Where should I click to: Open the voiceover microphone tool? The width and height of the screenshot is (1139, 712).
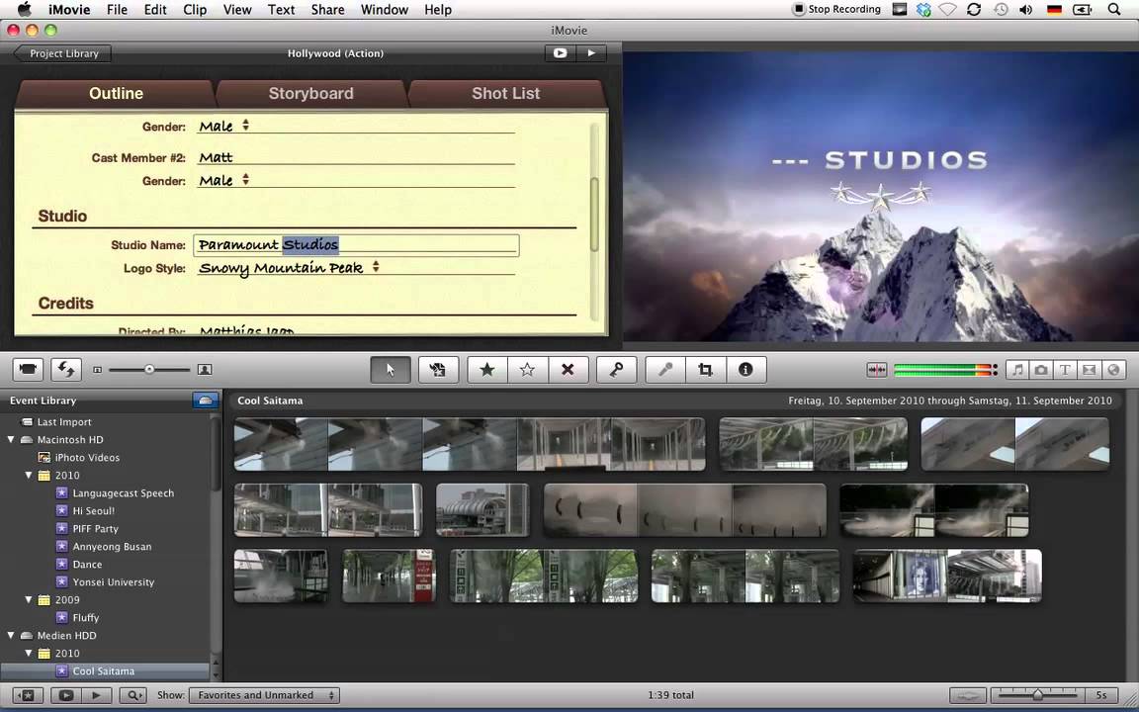(x=664, y=370)
